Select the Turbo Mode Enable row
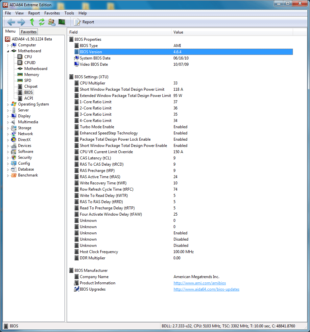 pos(183,127)
